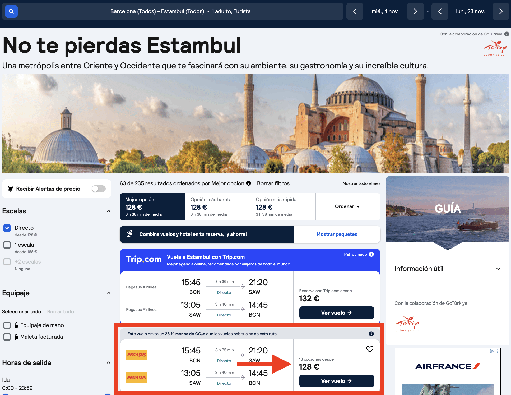Expand the Información útil panel
This screenshot has width=511, height=395.
(x=498, y=269)
